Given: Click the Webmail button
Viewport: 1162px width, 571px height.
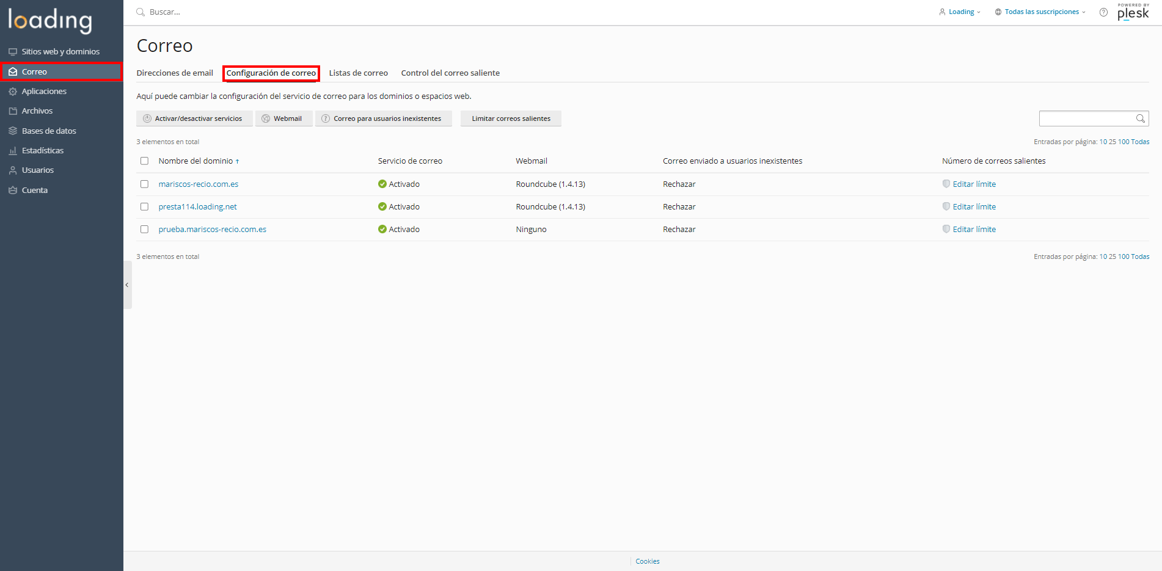Looking at the screenshot, I should [x=284, y=118].
